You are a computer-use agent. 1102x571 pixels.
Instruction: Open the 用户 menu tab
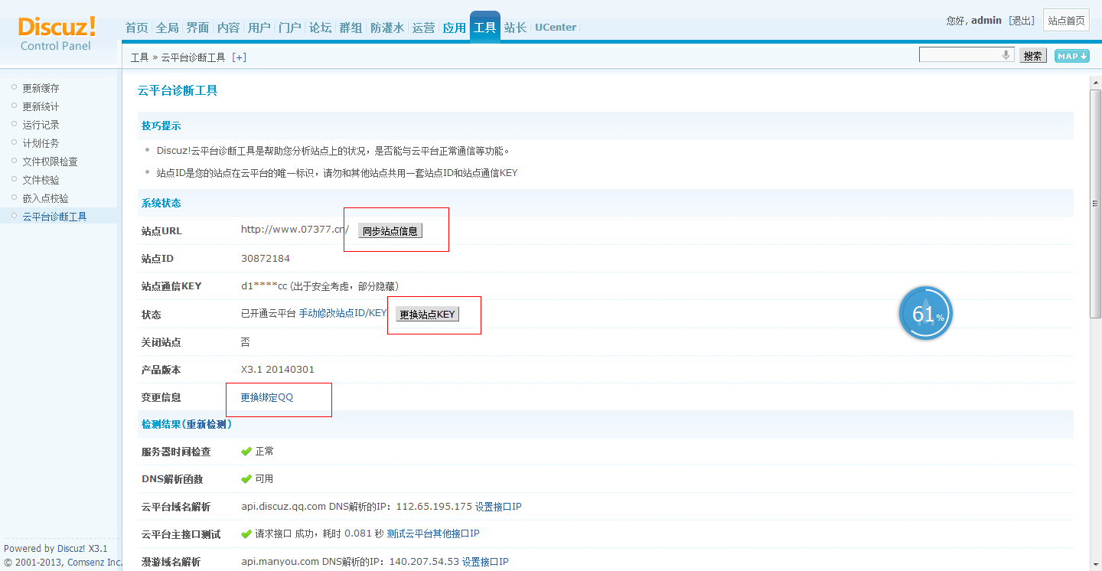pos(259,28)
